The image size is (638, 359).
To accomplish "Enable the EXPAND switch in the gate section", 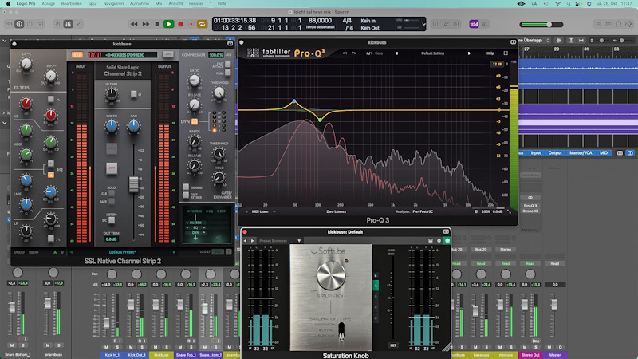I will [186, 187].
